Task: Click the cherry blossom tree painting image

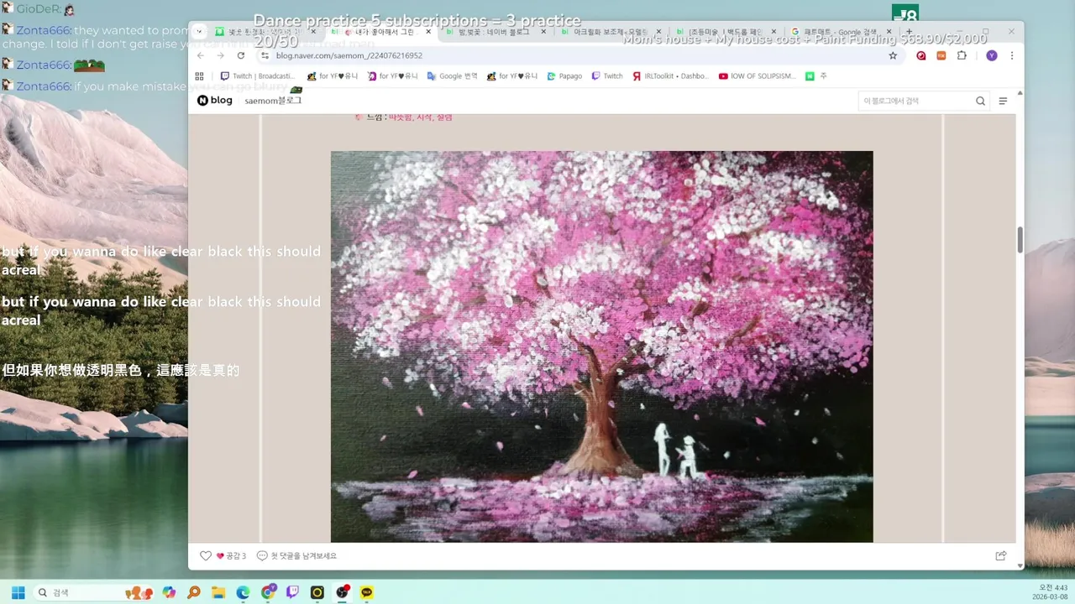Action: (x=601, y=346)
